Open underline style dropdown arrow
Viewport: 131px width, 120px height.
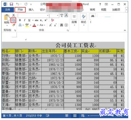[x=33, y=20]
